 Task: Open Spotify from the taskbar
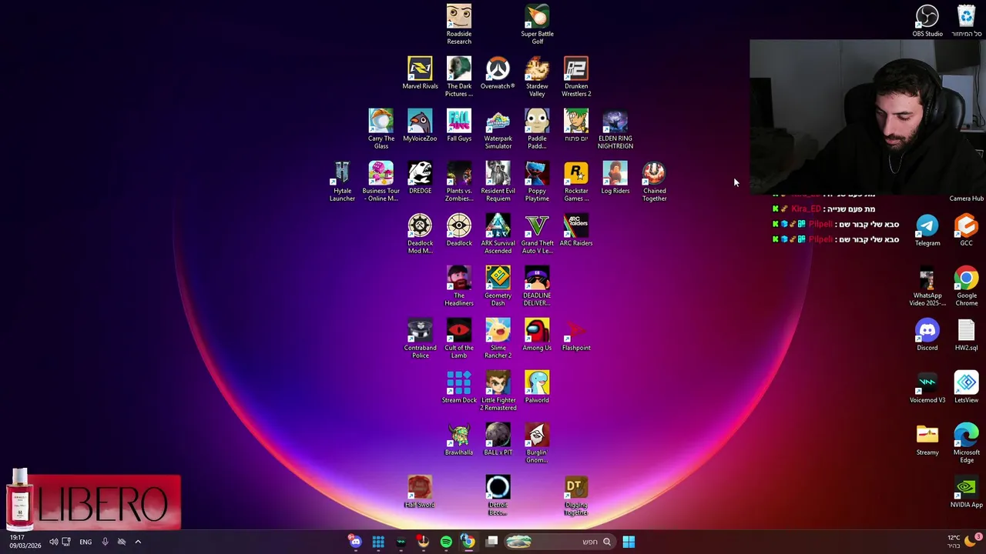tap(446, 542)
